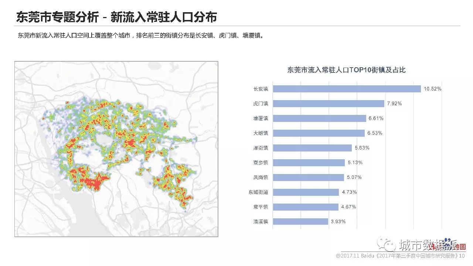Select the 长安镇 bar in the chart
The height and width of the screenshot is (266, 473).
click(x=347, y=89)
